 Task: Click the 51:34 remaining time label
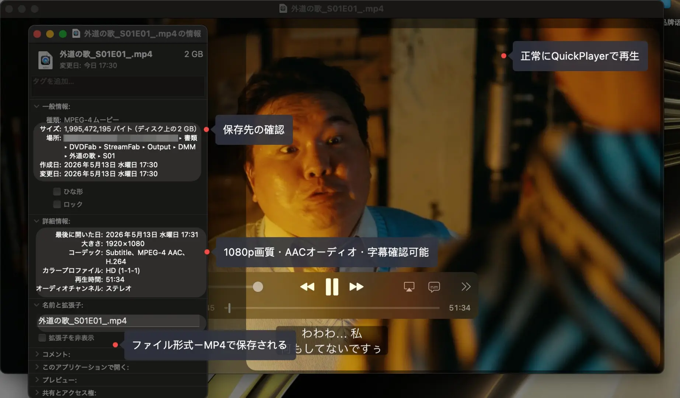click(x=459, y=308)
